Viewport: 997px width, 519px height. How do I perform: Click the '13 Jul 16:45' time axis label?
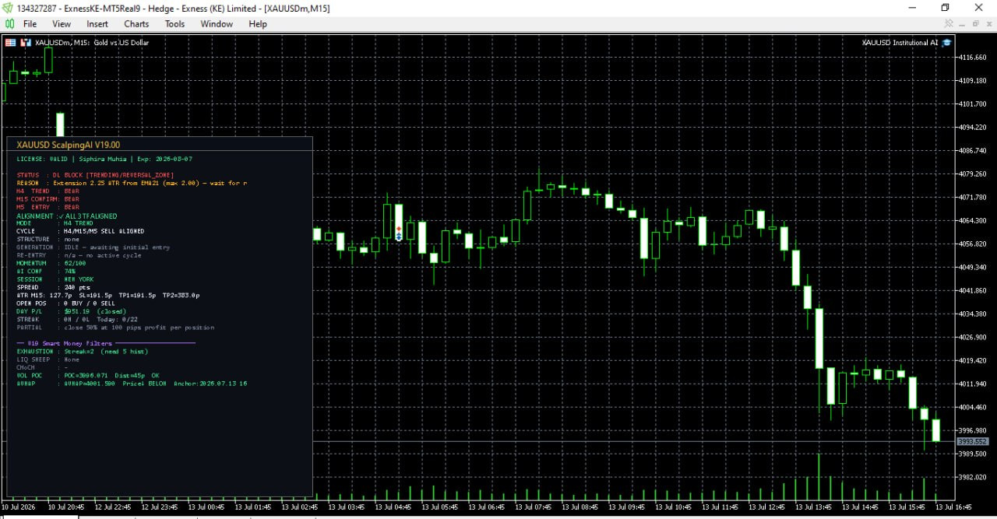tap(955, 507)
